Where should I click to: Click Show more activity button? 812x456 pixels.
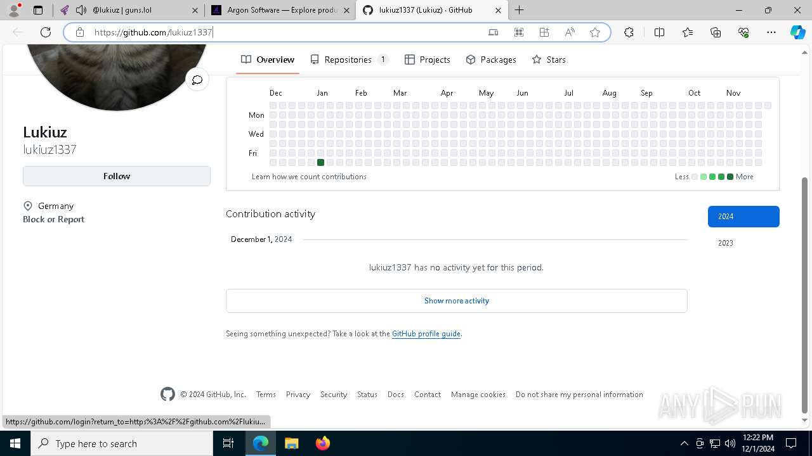(457, 301)
